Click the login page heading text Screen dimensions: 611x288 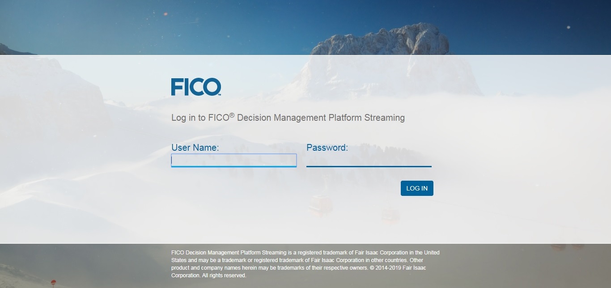click(288, 117)
